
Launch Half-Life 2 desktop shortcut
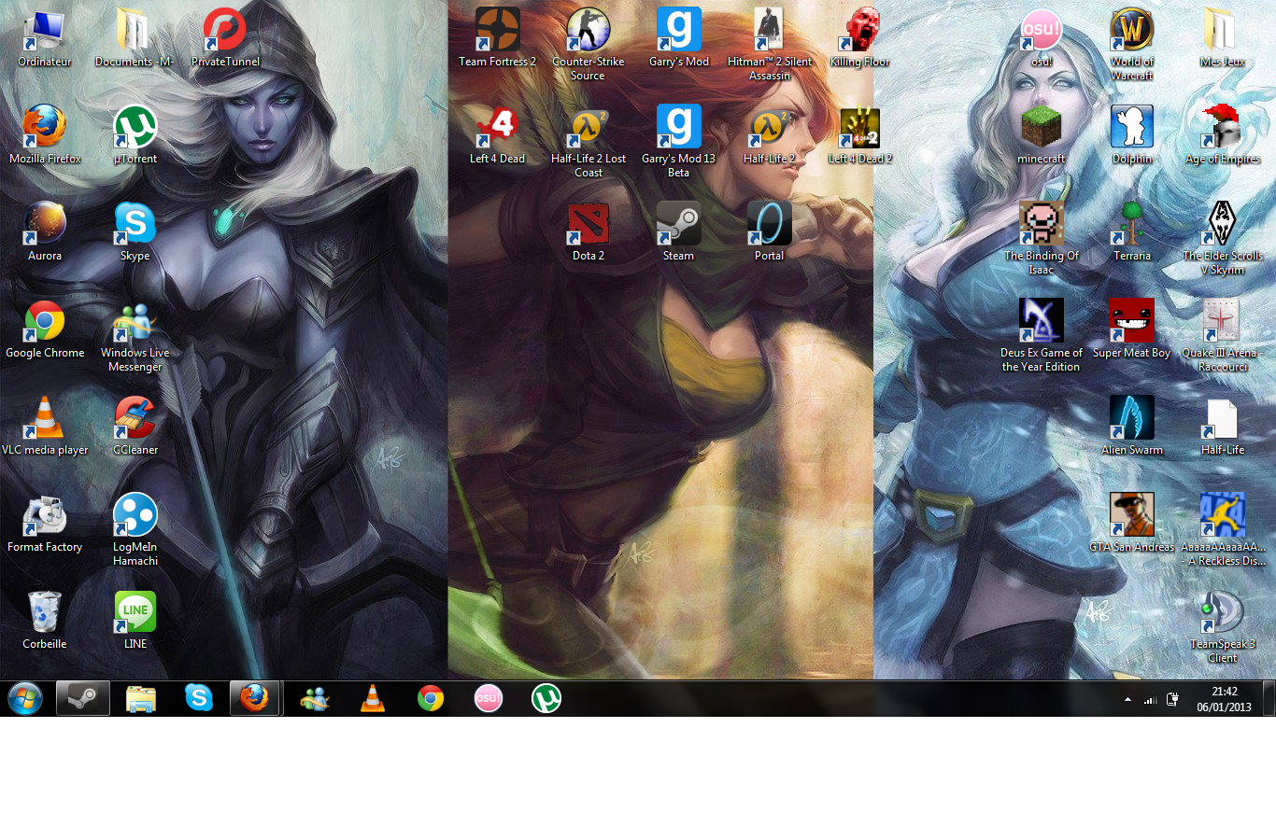(x=769, y=136)
